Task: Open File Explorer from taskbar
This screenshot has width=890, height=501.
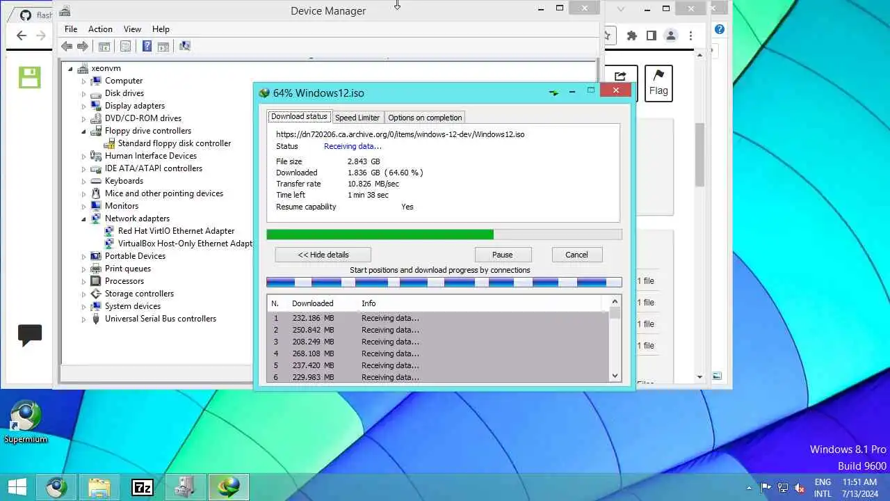Action: (x=99, y=486)
